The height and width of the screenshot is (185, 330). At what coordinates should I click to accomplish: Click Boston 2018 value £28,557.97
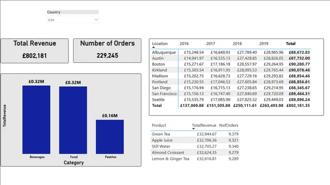(247, 64)
